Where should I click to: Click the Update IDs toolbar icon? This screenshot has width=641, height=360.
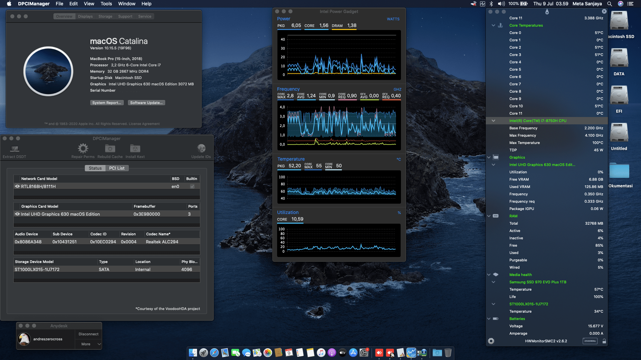pos(201,148)
